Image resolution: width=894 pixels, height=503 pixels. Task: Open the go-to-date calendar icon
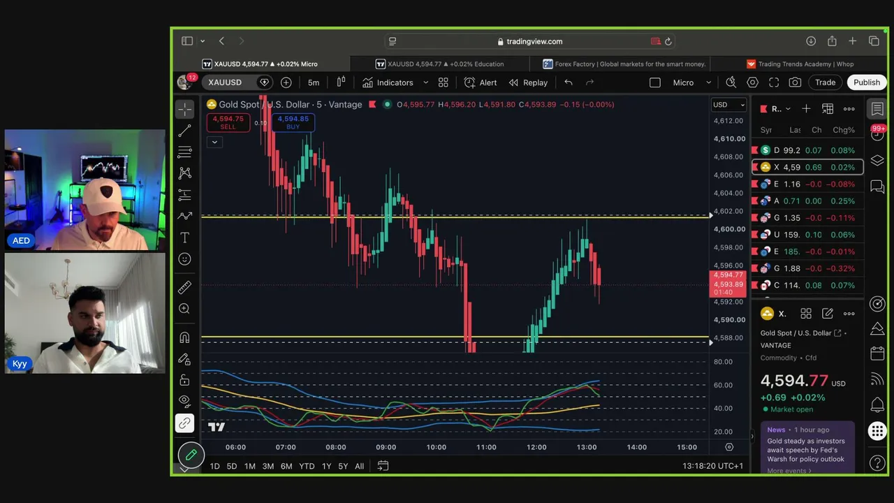383,466
